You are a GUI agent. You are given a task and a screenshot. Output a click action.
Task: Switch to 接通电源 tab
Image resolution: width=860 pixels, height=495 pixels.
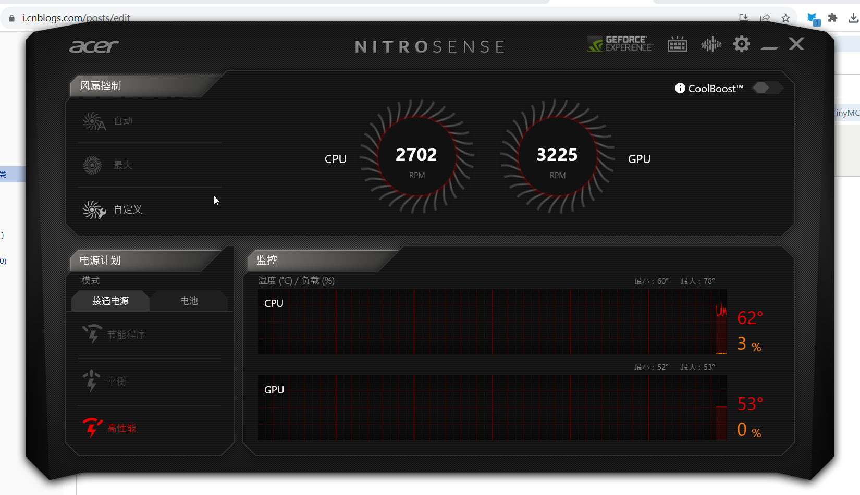(x=110, y=301)
